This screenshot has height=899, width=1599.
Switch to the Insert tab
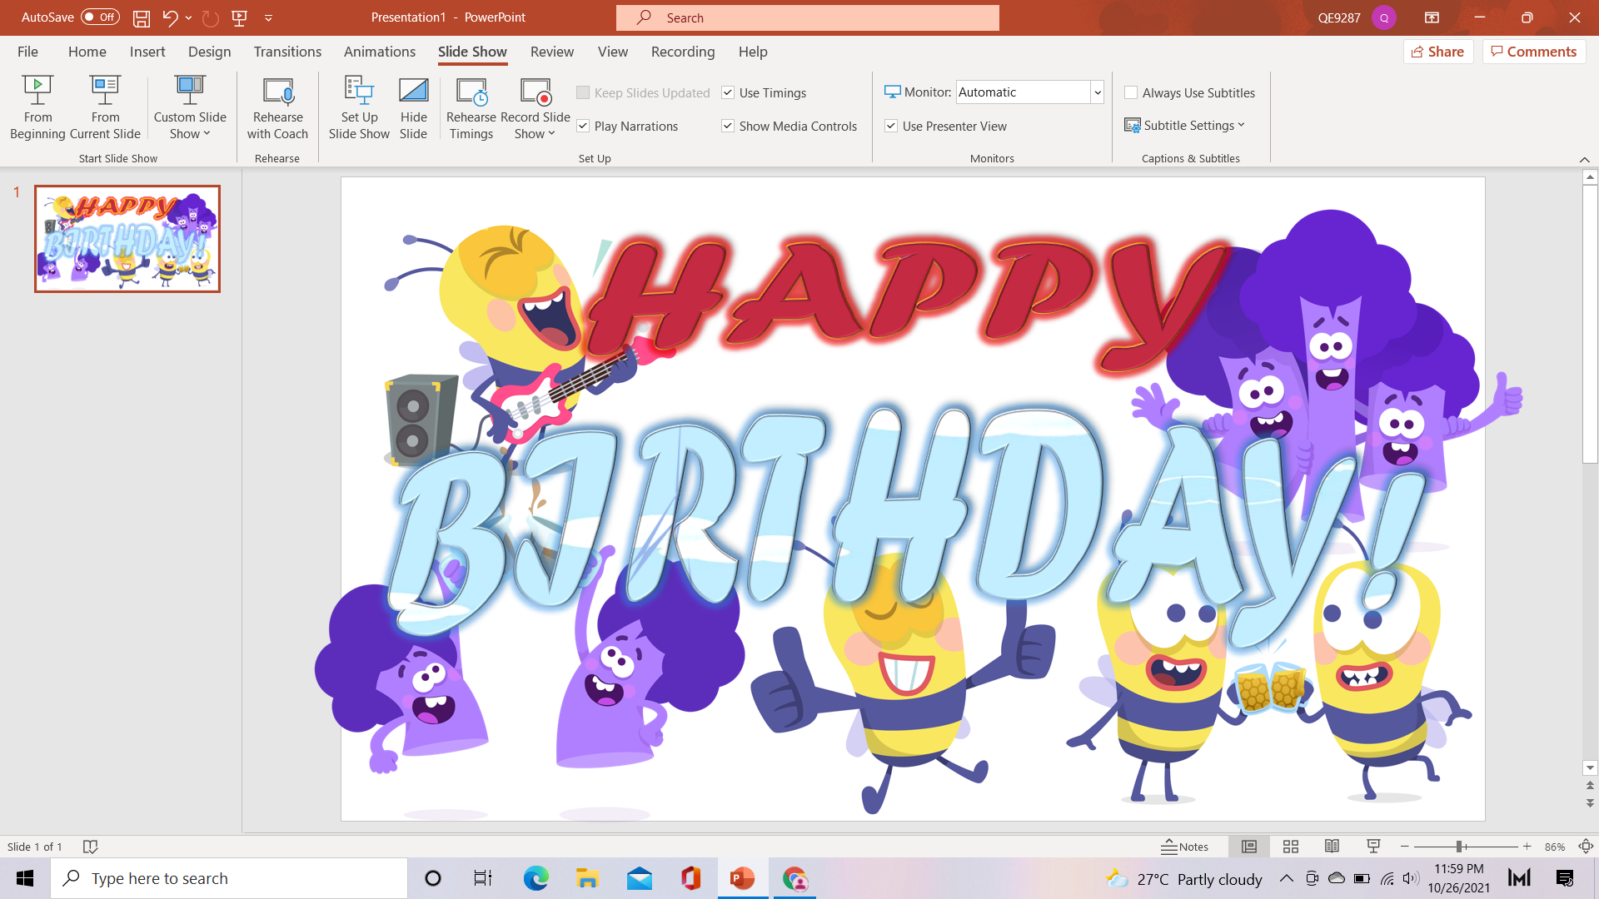coord(147,52)
